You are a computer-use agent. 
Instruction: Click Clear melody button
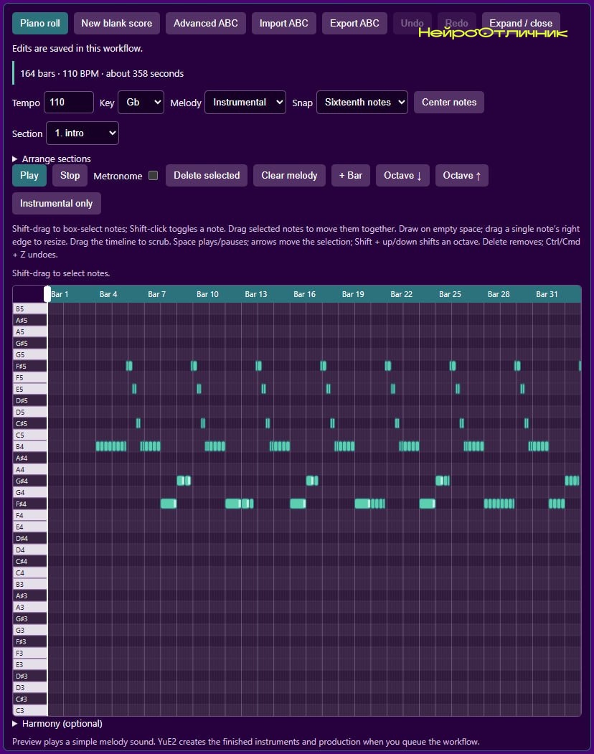click(x=289, y=176)
